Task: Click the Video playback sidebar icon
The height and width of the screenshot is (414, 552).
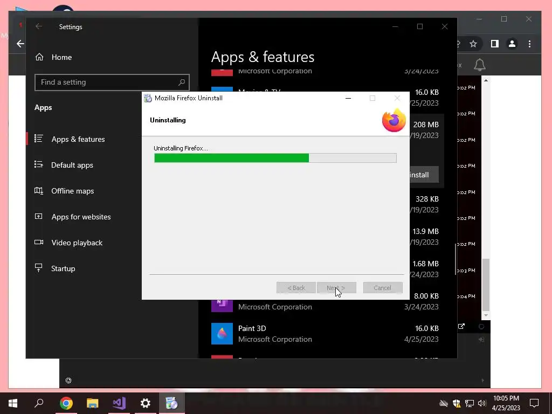Action: [x=39, y=242]
